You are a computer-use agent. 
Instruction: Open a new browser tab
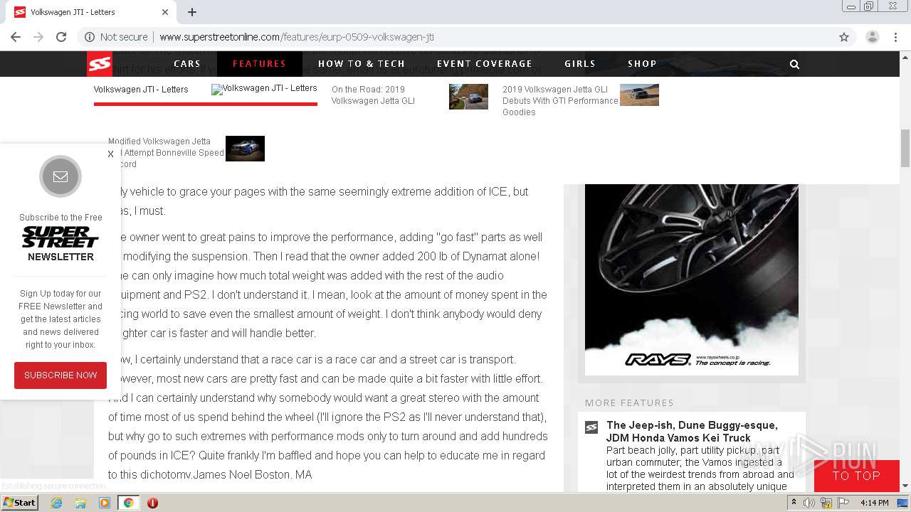point(192,12)
